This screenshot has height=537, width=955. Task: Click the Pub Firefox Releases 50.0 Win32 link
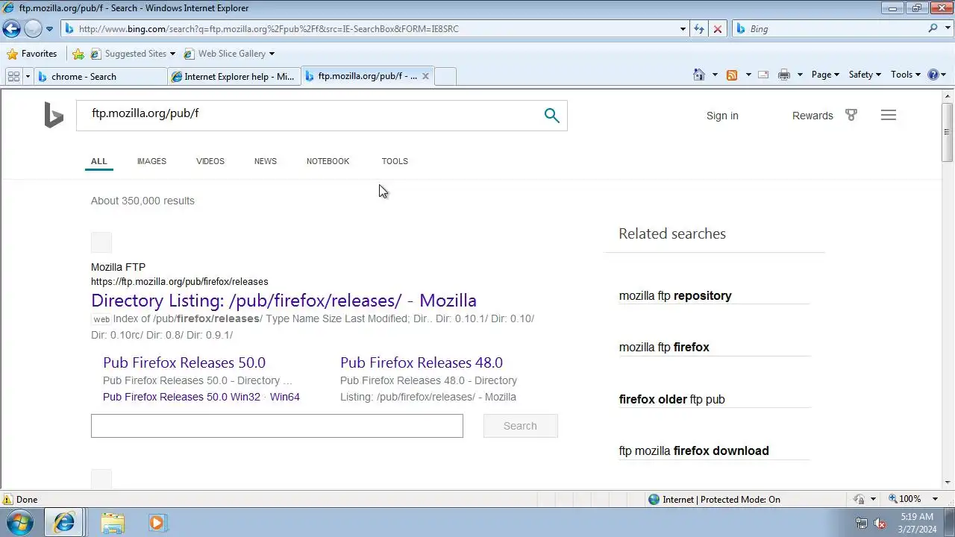pyautogui.click(x=181, y=397)
